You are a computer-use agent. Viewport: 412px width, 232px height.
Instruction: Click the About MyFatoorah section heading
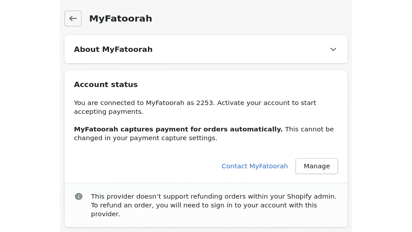click(113, 49)
